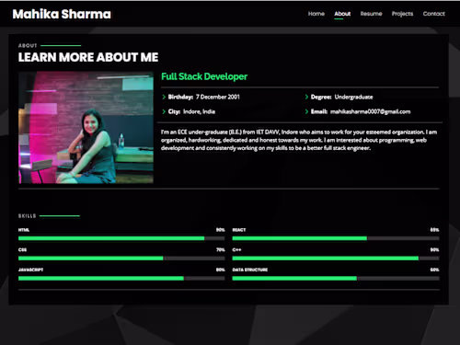Click the Learn More About Me title
460x345 pixels.
(88, 57)
